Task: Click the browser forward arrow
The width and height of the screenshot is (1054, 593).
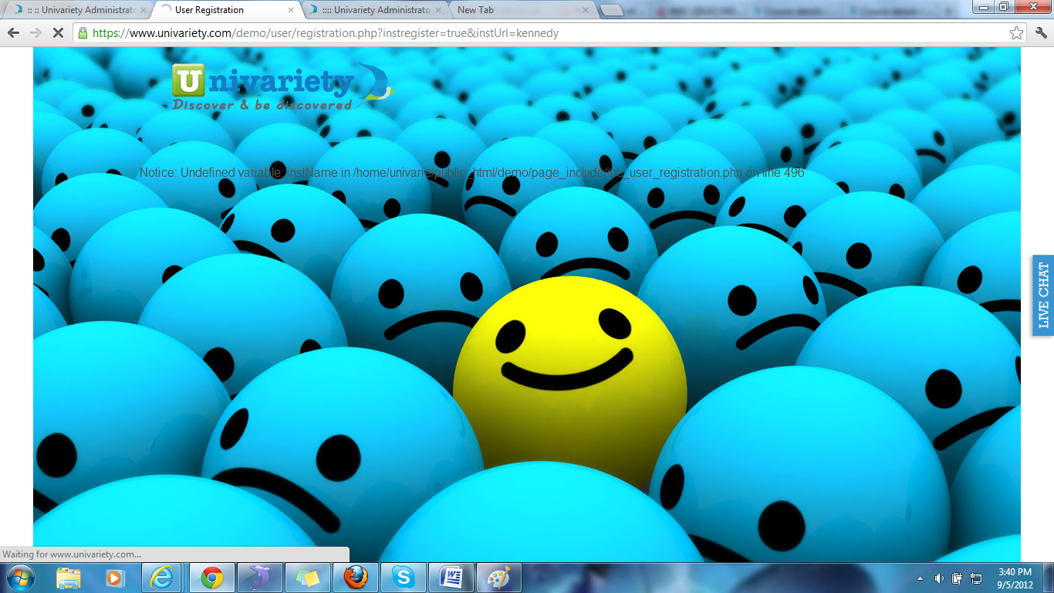Action: click(x=35, y=33)
